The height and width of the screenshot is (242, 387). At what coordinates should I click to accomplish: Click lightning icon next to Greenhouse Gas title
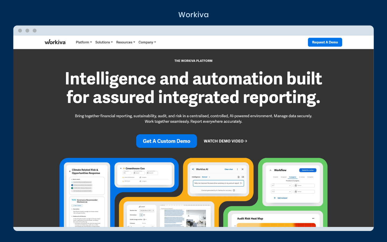click(124, 168)
